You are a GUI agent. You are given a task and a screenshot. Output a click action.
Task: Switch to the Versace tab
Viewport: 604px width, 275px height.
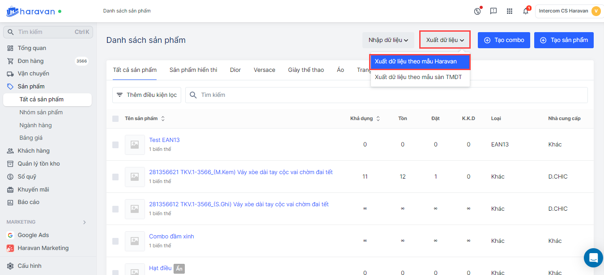264,70
